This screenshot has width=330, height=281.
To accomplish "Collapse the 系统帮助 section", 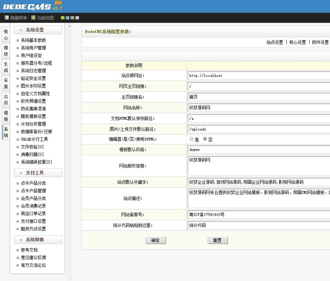I will (x=38, y=240).
